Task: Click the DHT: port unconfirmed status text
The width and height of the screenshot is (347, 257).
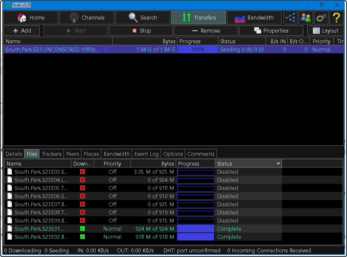Action: coord(192,250)
